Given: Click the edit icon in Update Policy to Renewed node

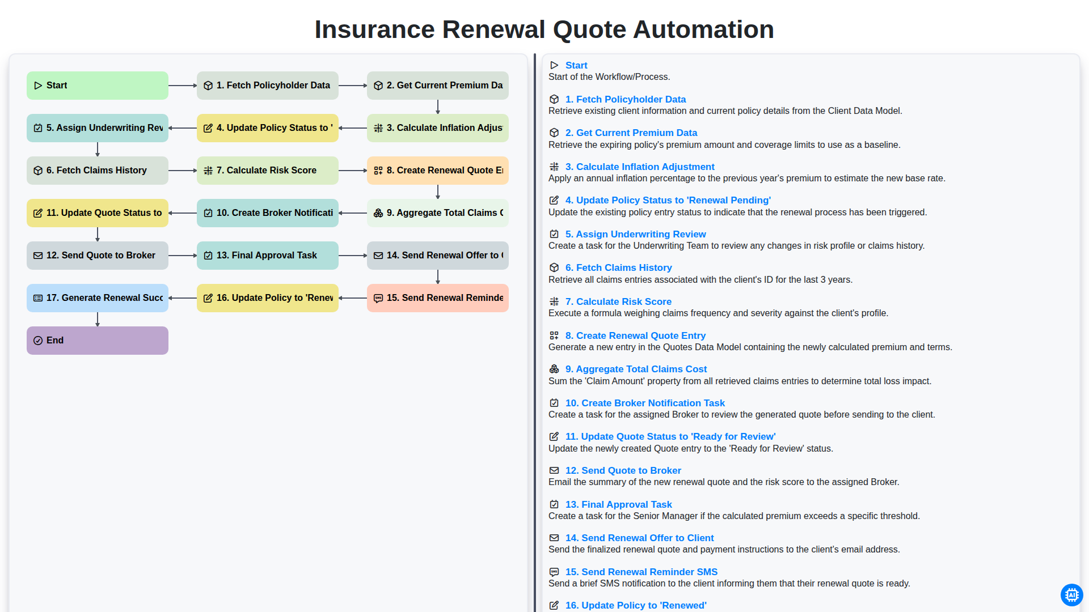Looking at the screenshot, I should click(x=208, y=298).
